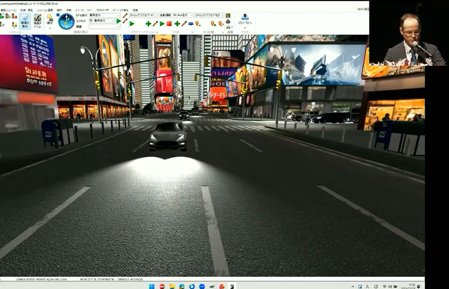The height and width of the screenshot is (289, 449).
Task: Open the clear weather (晴天) option
Action: [50, 21]
